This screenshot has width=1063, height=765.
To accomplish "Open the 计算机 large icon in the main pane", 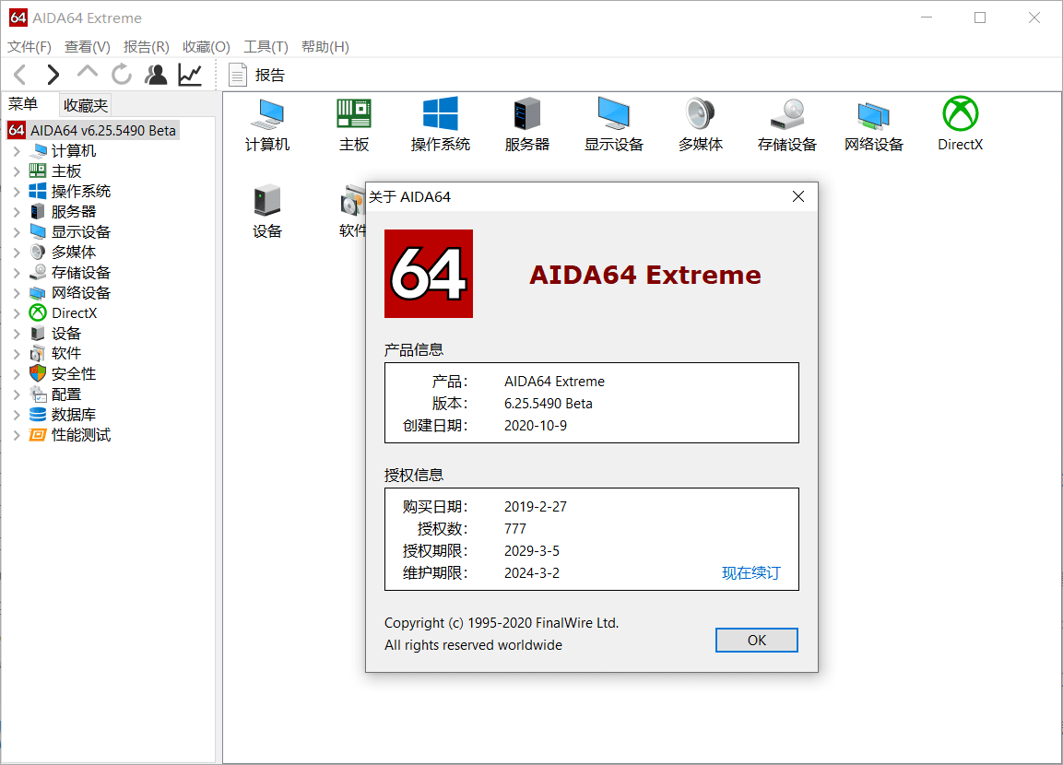I will pyautogui.click(x=267, y=124).
